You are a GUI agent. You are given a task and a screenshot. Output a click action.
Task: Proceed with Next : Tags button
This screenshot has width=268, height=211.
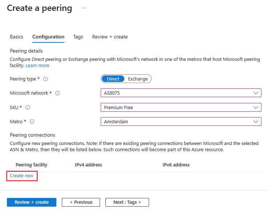click(127, 202)
